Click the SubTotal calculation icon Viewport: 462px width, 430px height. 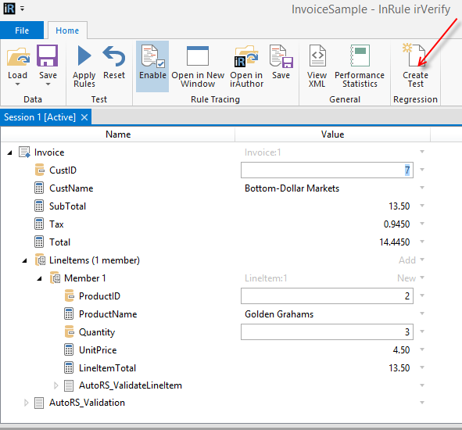(39, 206)
